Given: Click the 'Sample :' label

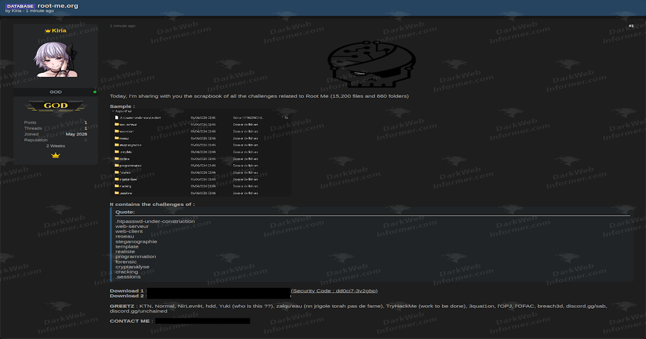Looking at the screenshot, I should 122,107.
